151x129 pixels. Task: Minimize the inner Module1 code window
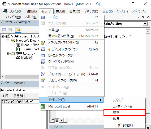coord(139,17)
